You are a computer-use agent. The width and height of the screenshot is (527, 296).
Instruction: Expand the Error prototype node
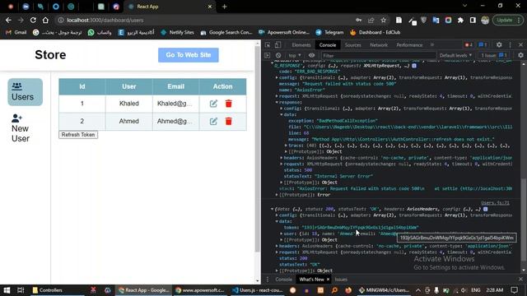[277, 195]
